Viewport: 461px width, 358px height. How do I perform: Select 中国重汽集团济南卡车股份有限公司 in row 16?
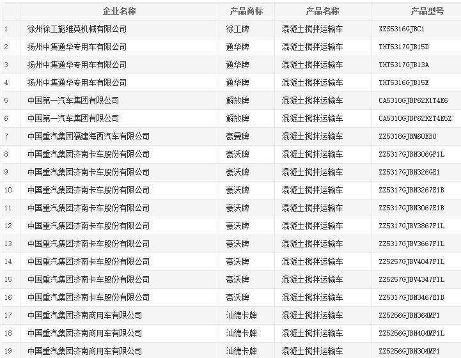click(x=88, y=297)
